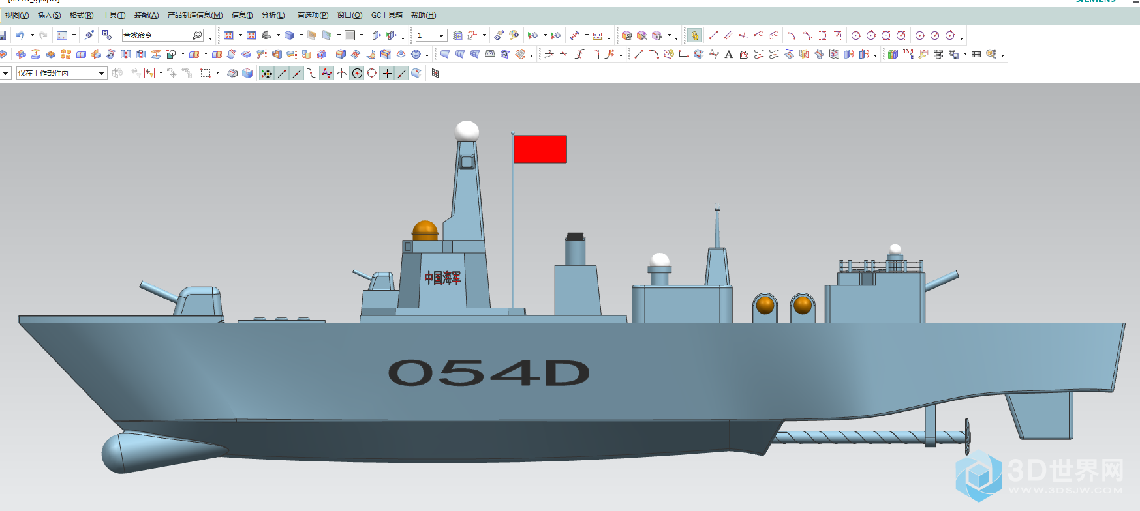Click the diagonal line curve tool
The image size is (1140, 511).
point(639,54)
